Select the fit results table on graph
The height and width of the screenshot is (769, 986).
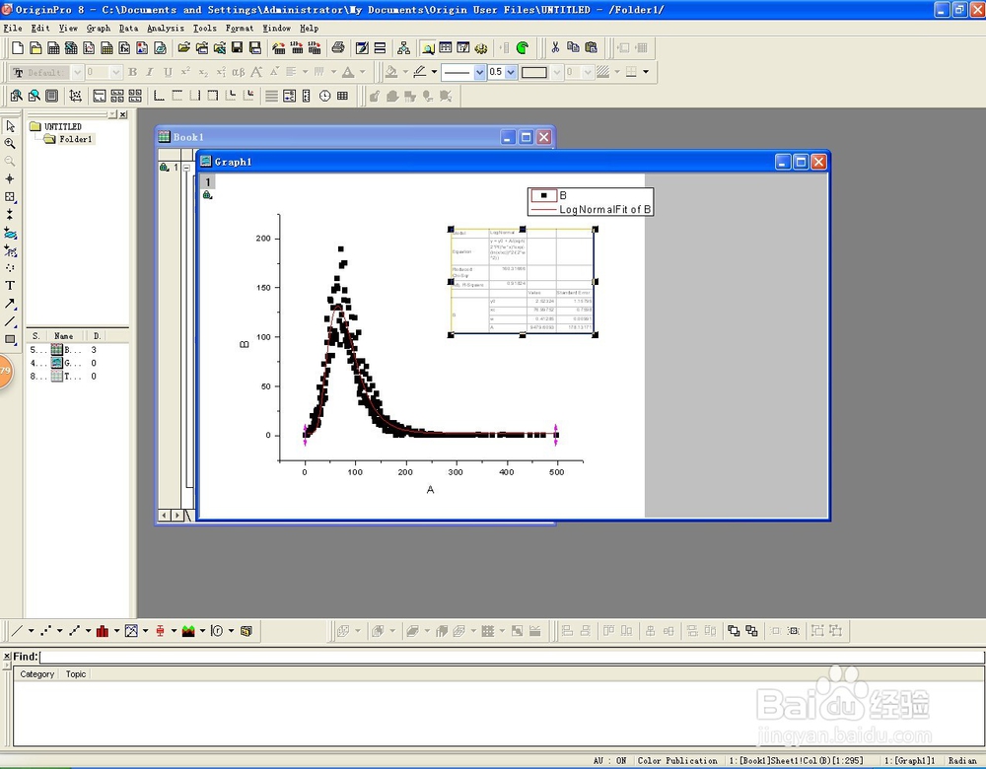pos(523,282)
